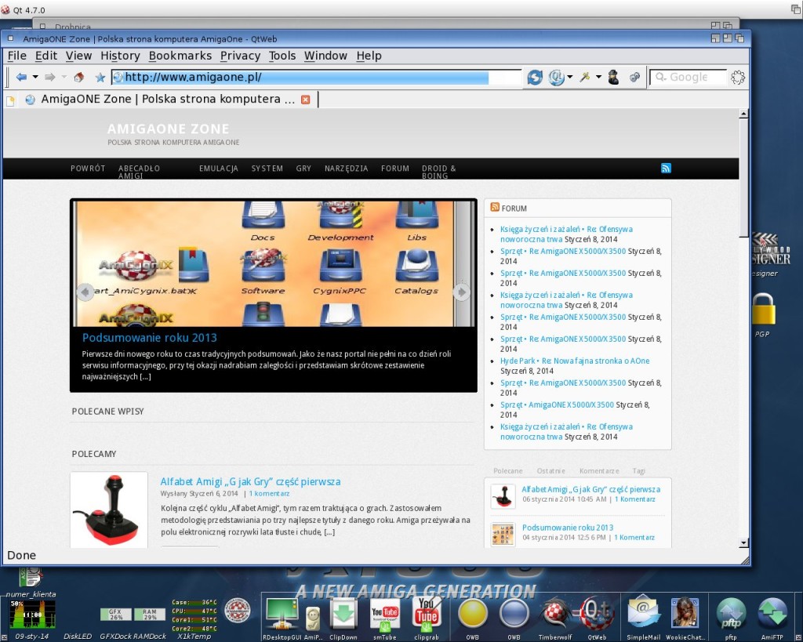Launch blue OWB icon in dock
The image size is (803, 642).
[514, 613]
